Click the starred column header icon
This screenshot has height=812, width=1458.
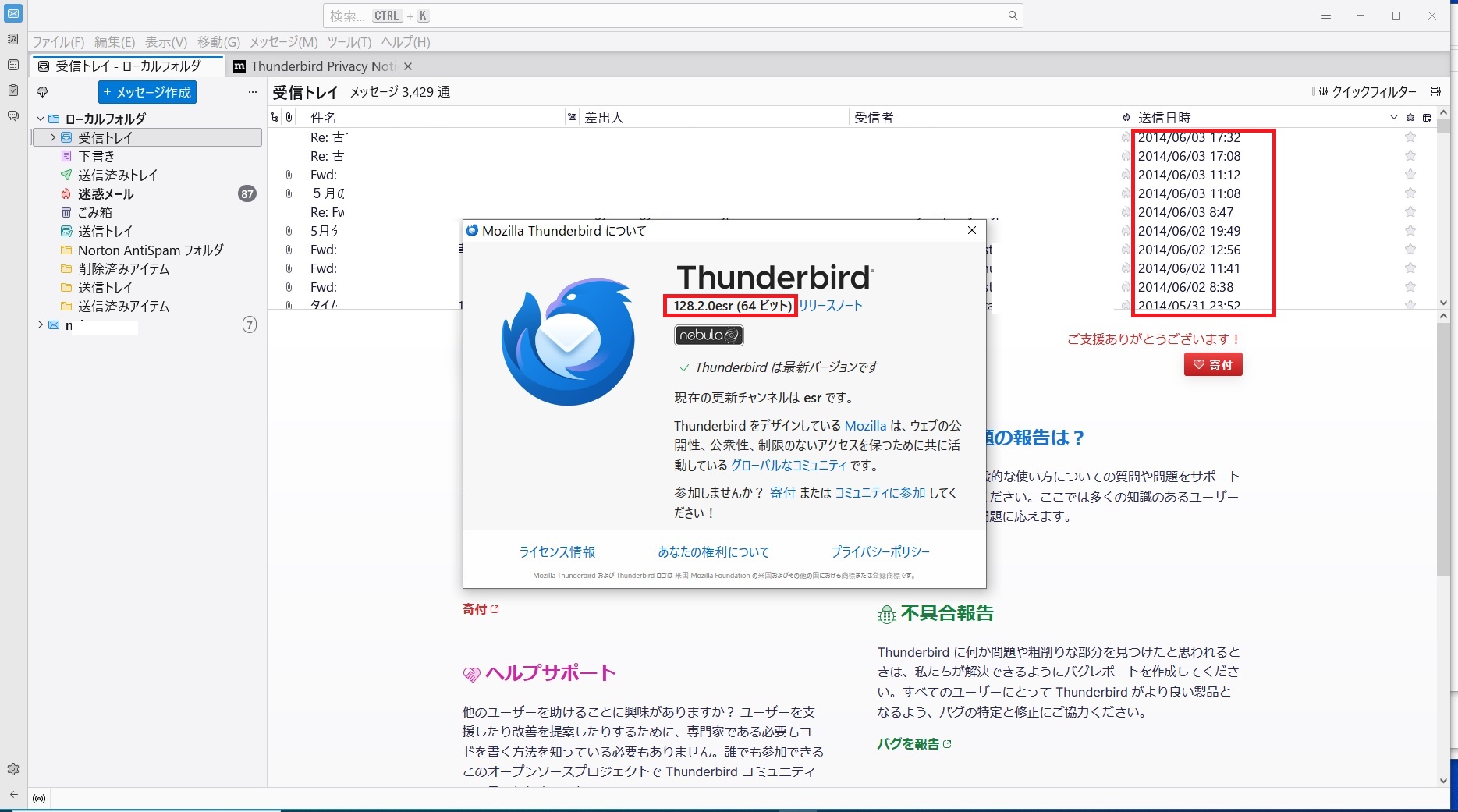1410,117
